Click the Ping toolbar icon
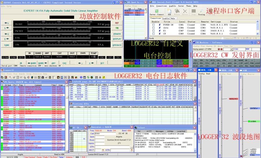This screenshot has height=158, width=261. point(193,11)
